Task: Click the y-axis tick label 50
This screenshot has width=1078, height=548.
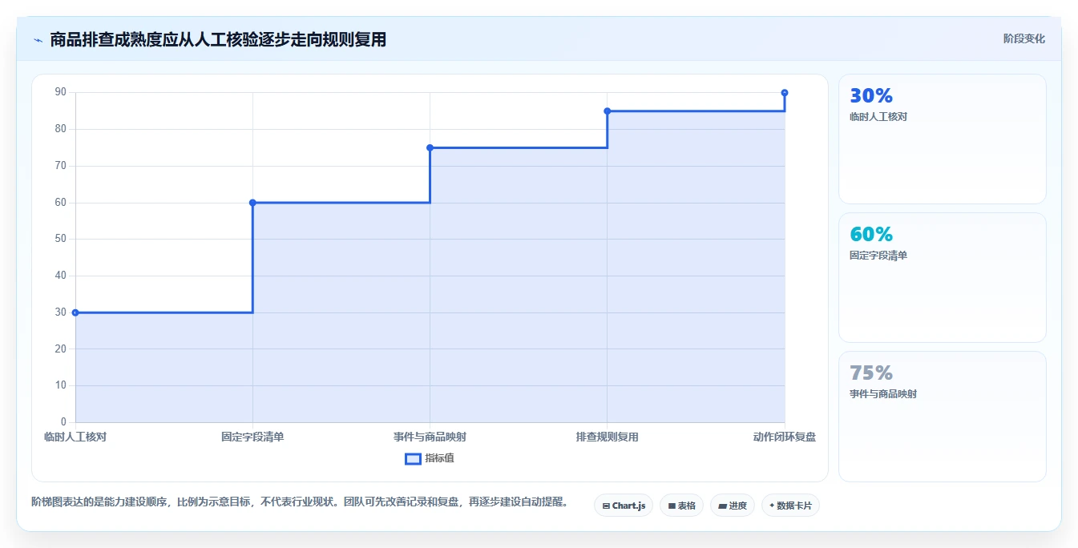Action: point(60,239)
